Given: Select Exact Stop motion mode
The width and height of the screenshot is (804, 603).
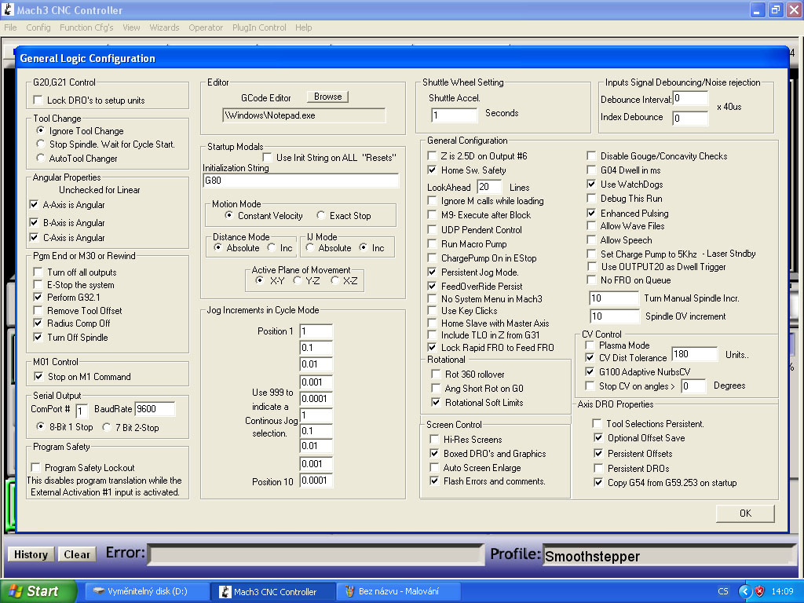Looking at the screenshot, I should [321, 216].
